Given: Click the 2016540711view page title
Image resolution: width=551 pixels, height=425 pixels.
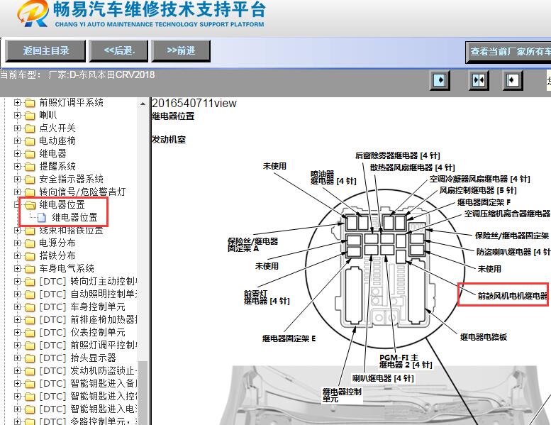Looking at the screenshot, I should point(194,104).
